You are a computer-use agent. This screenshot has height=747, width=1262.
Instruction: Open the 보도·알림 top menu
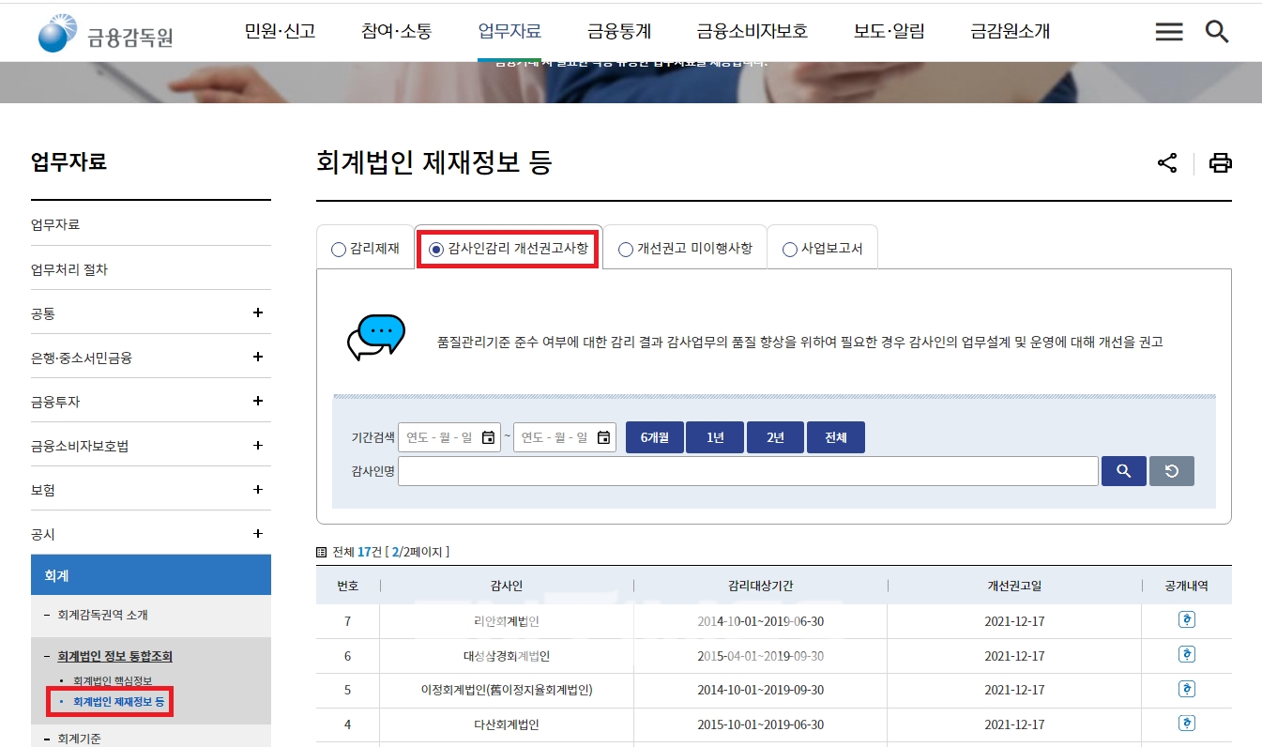pos(888,30)
